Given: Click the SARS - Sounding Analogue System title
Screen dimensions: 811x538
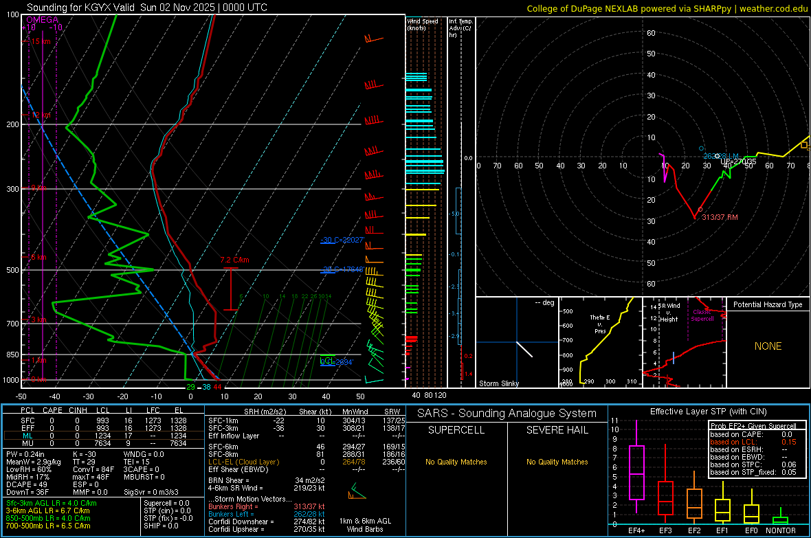Looking at the screenshot, I should 507,414.
